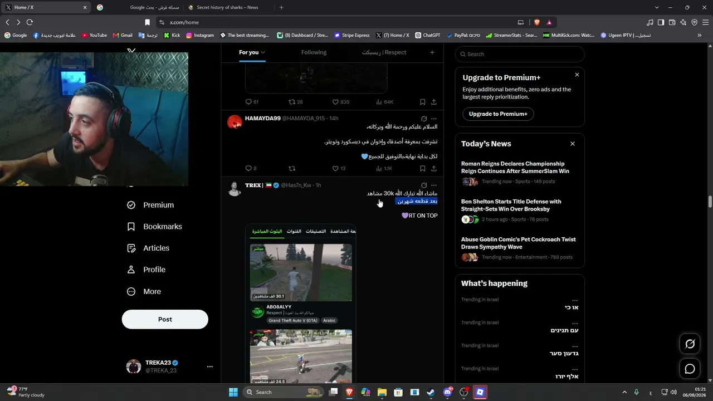Reply to the post with 61 replies
713x401 pixels.
[x=248, y=102]
